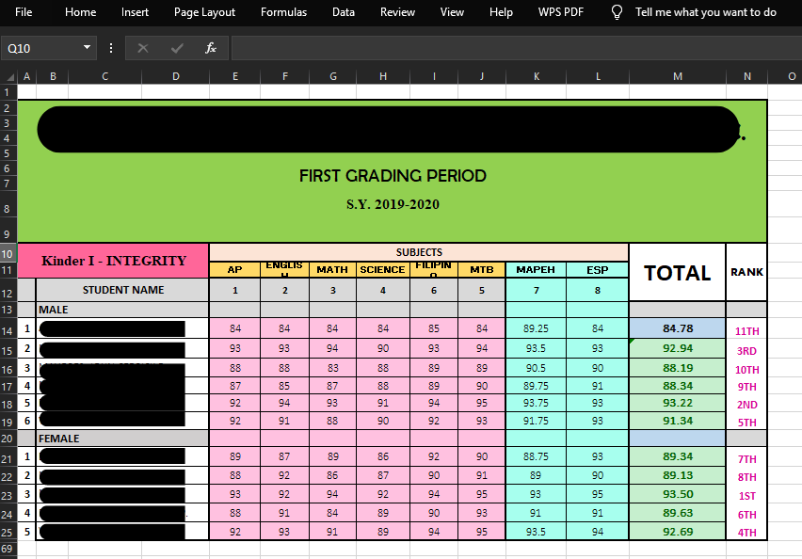
Task: Select column N header
Action: [x=746, y=77]
